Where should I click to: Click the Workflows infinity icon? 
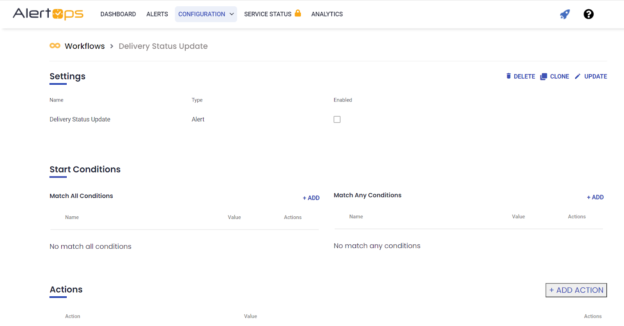[x=55, y=46]
